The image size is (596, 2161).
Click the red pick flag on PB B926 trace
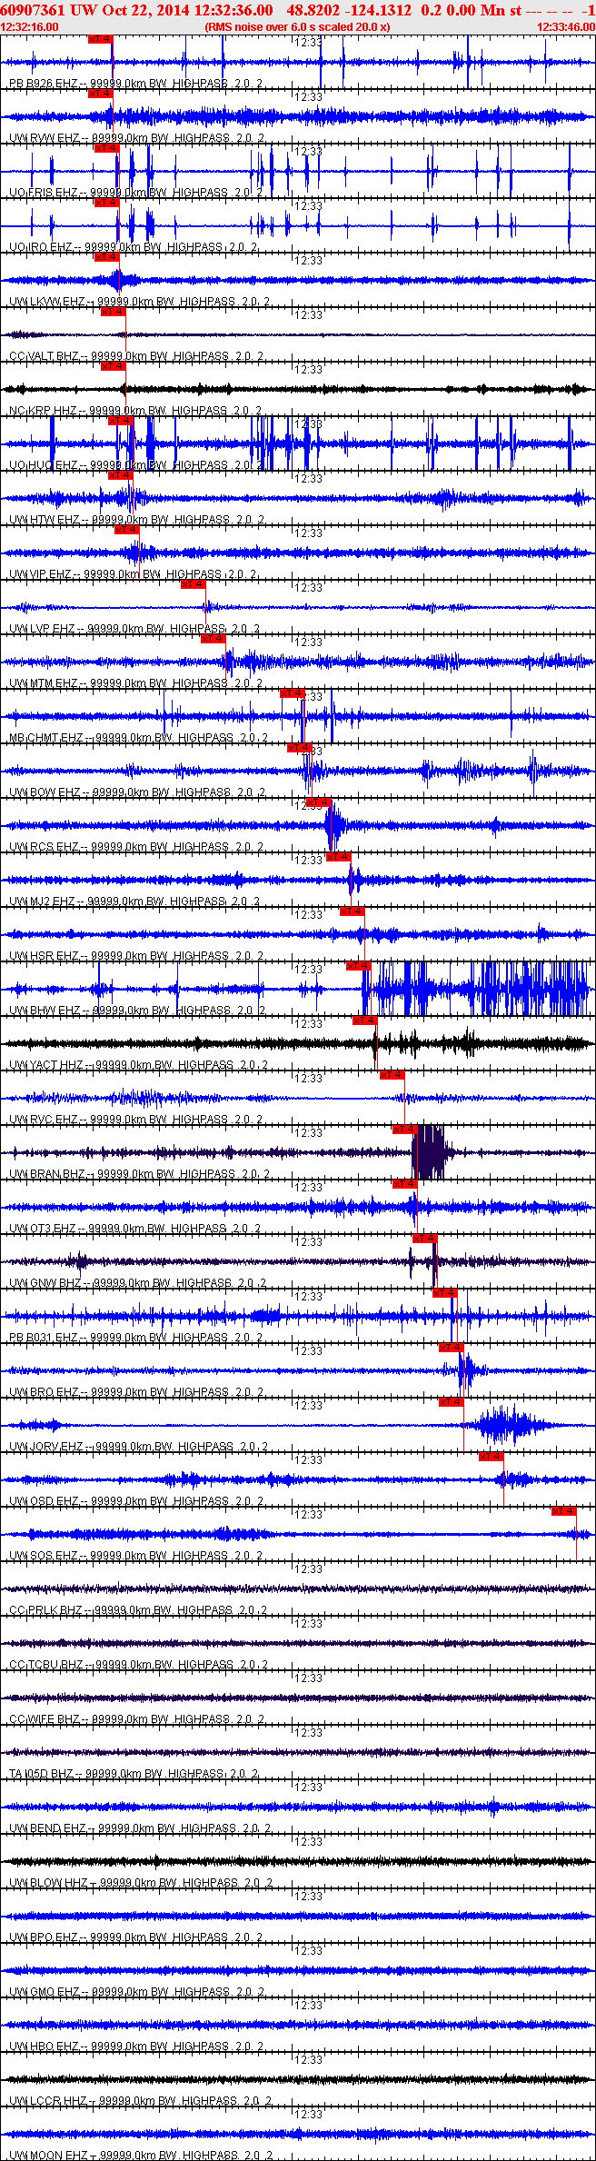point(100,40)
